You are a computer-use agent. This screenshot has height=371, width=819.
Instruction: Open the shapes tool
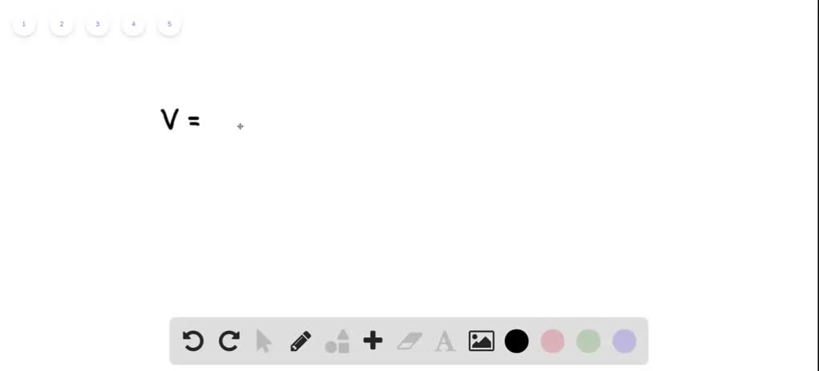click(x=338, y=341)
